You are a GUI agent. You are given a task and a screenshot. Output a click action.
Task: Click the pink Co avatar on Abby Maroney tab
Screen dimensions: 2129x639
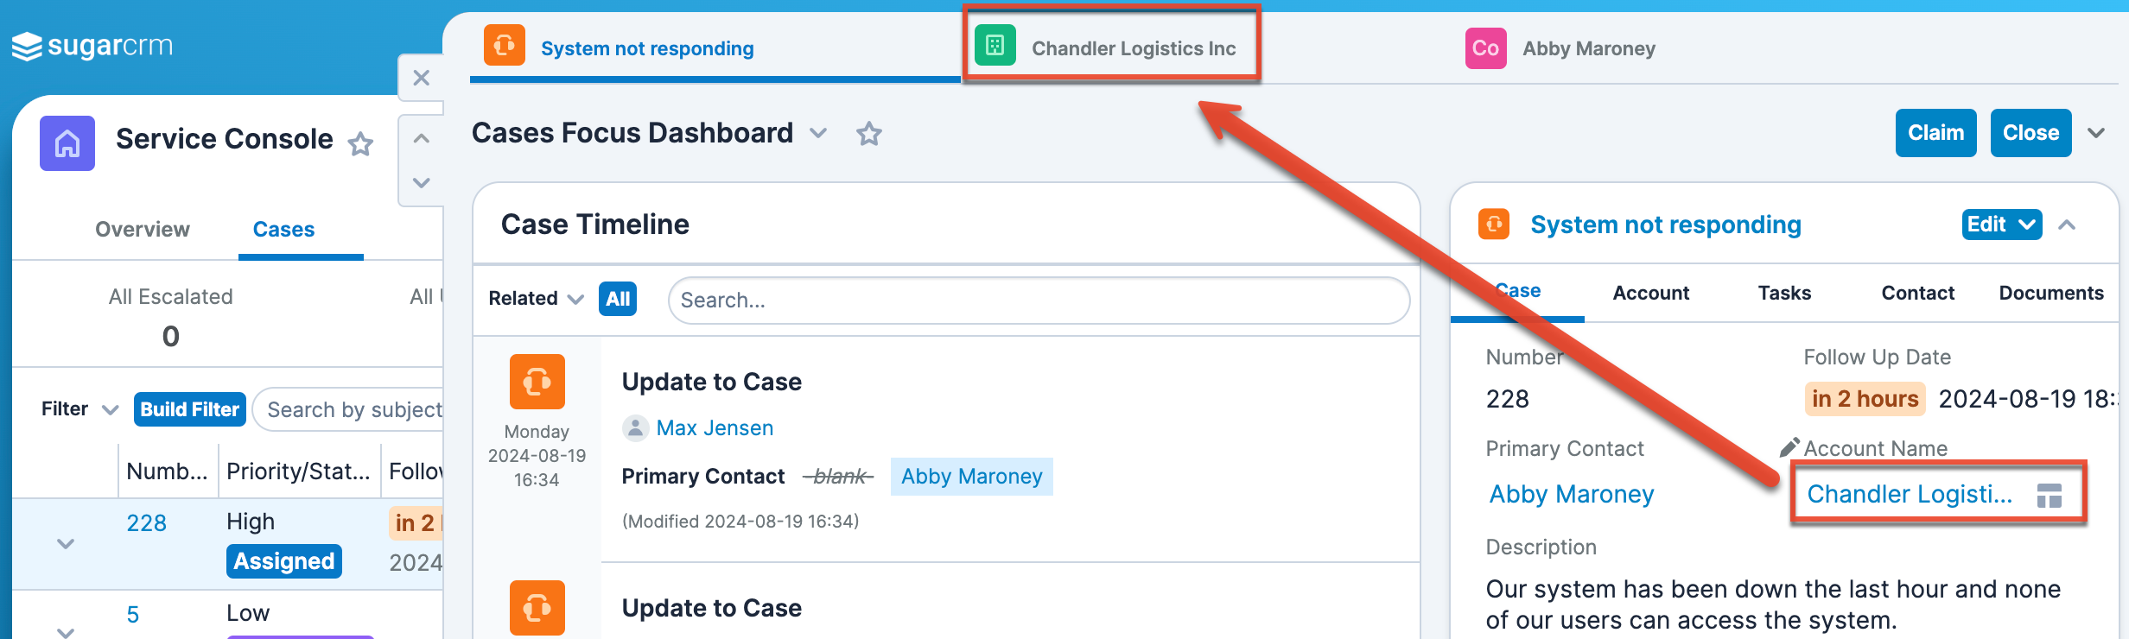[1484, 48]
